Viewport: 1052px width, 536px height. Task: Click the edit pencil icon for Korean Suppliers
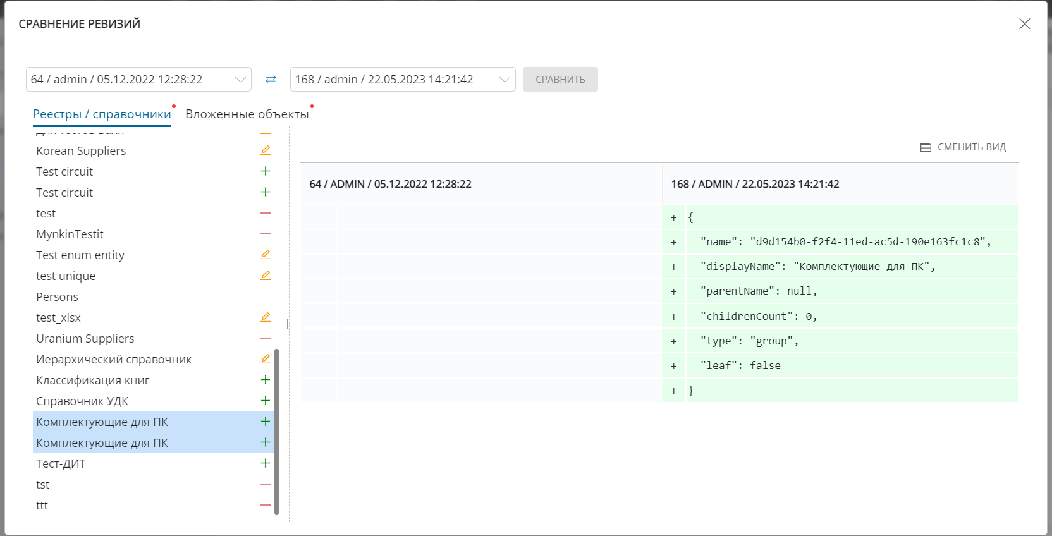click(x=266, y=150)
